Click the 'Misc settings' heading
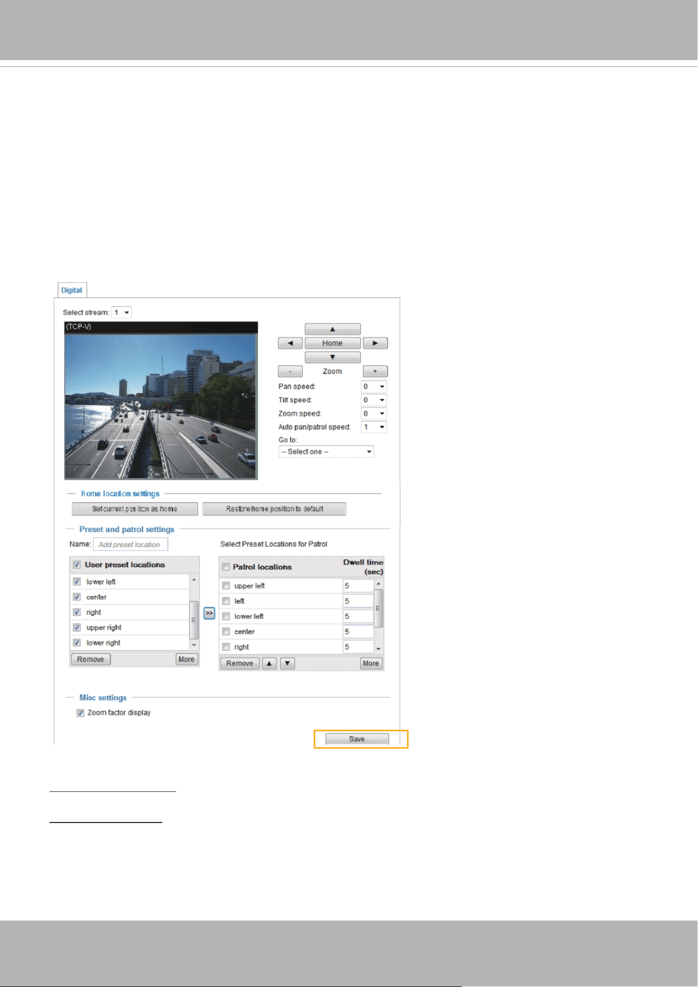The image size is (698, 987). pos(103,698)
